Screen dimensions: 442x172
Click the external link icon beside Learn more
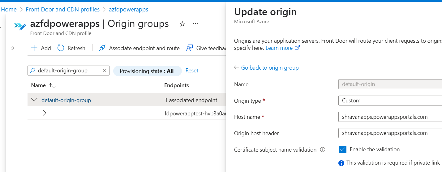[x=297, y=48]
